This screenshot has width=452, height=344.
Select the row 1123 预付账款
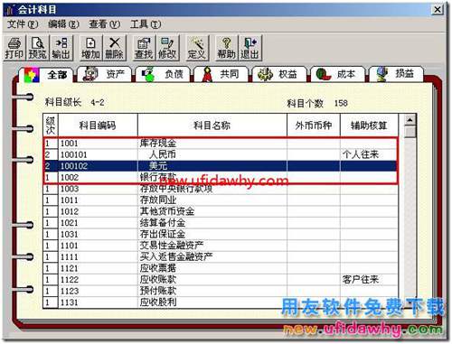point(221,291)
